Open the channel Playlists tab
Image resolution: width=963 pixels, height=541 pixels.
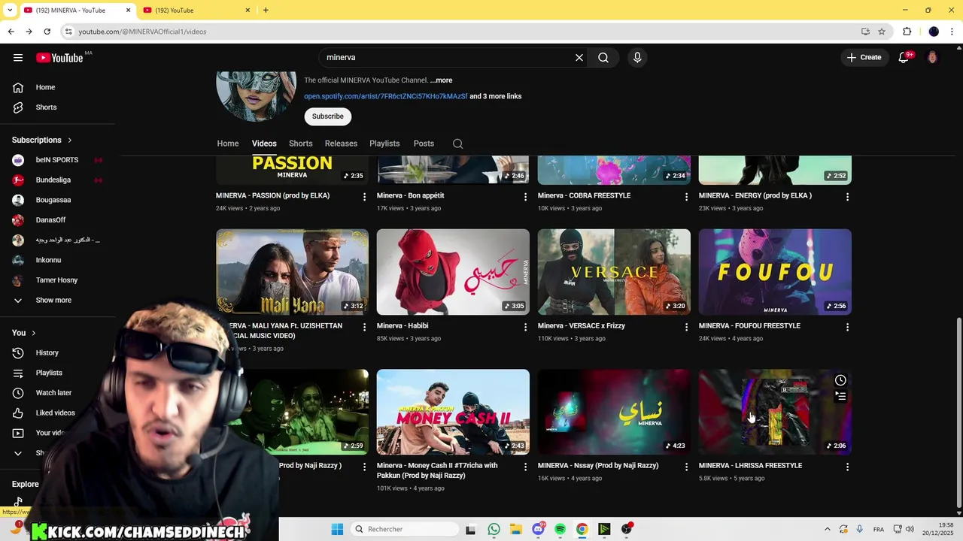point(384,144)
